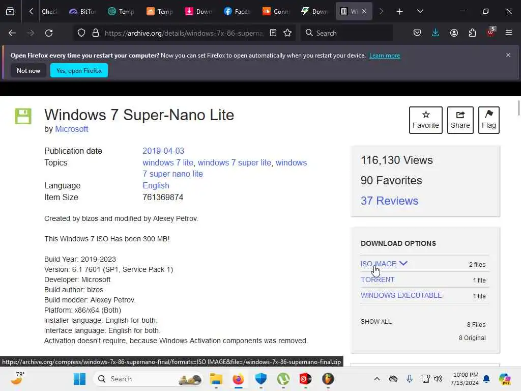Open the English language link
This screenshot has height=391, width=521.
(156, 185)
